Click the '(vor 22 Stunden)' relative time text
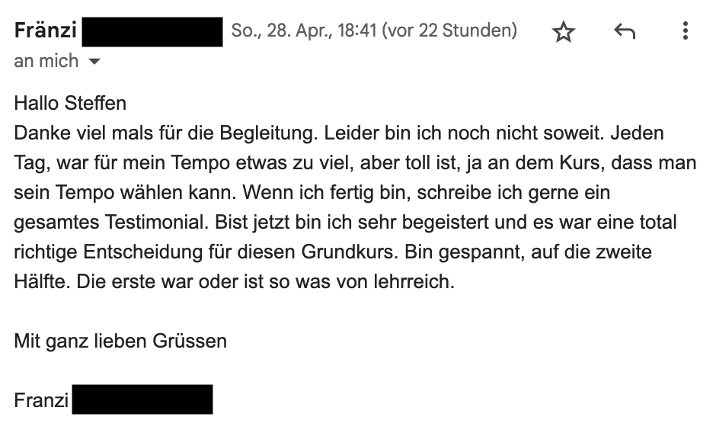This screenshot has height=433, width=716. pyautogui.click(x=449, y=31)
